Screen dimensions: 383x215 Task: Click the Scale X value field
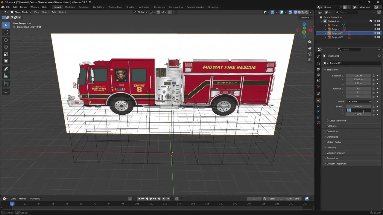[358, 107]
